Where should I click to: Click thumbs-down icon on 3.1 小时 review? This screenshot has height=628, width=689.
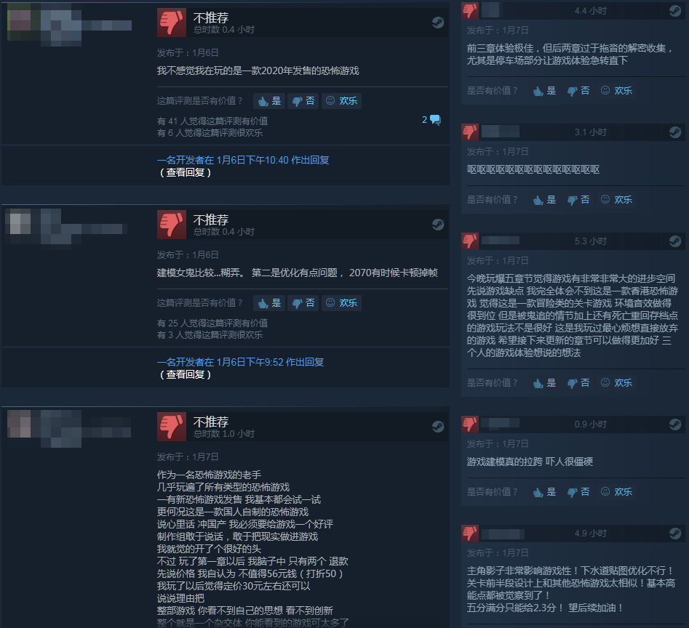tap(470, 132)
